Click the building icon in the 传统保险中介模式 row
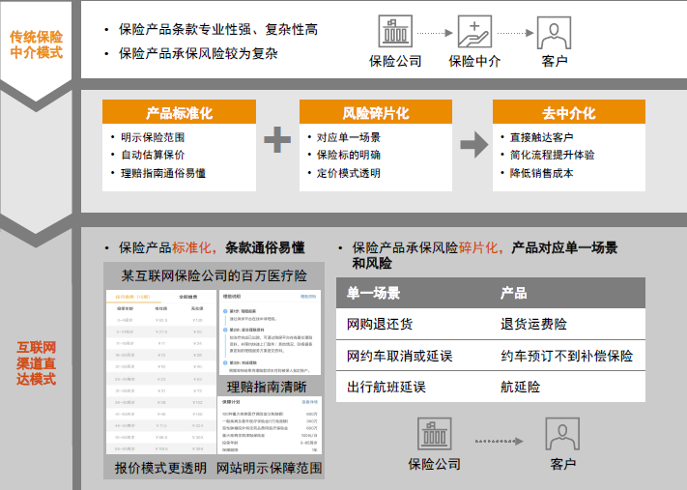 coord(395,31)
